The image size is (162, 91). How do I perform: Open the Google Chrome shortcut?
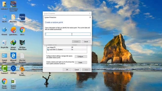(4, 84)
